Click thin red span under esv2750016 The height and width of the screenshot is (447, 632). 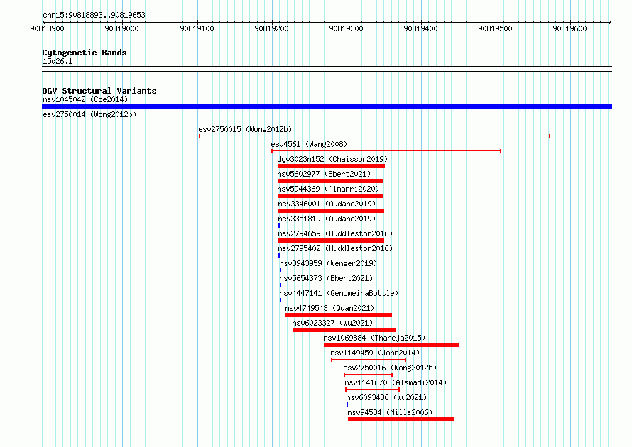(x=369, y=375)
